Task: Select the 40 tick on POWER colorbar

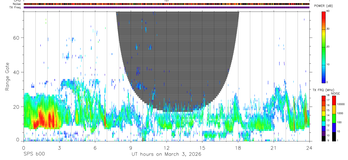Action: [328, 11]
